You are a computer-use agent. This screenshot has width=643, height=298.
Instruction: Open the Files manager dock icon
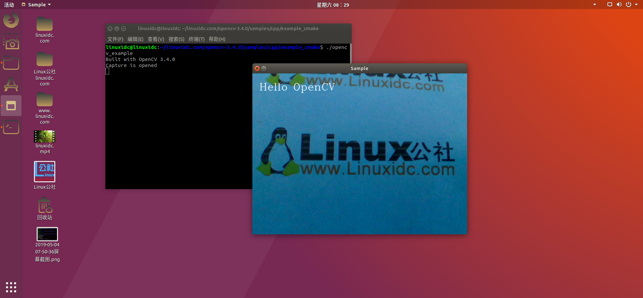coord(11,63)
